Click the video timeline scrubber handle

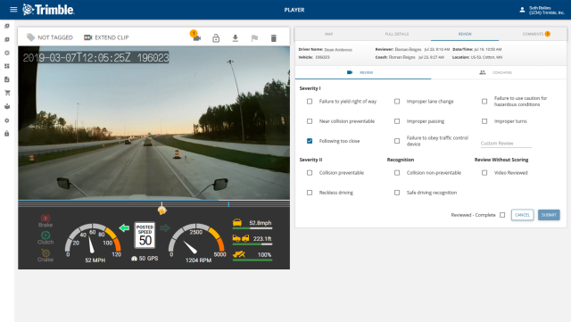point(162,210)
